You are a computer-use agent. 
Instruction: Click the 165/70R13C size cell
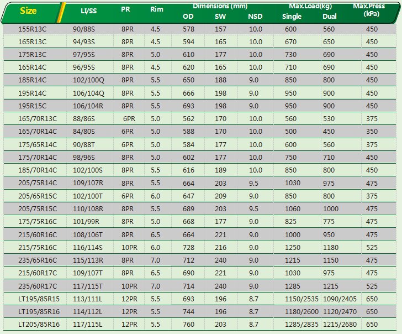[38, 118]
